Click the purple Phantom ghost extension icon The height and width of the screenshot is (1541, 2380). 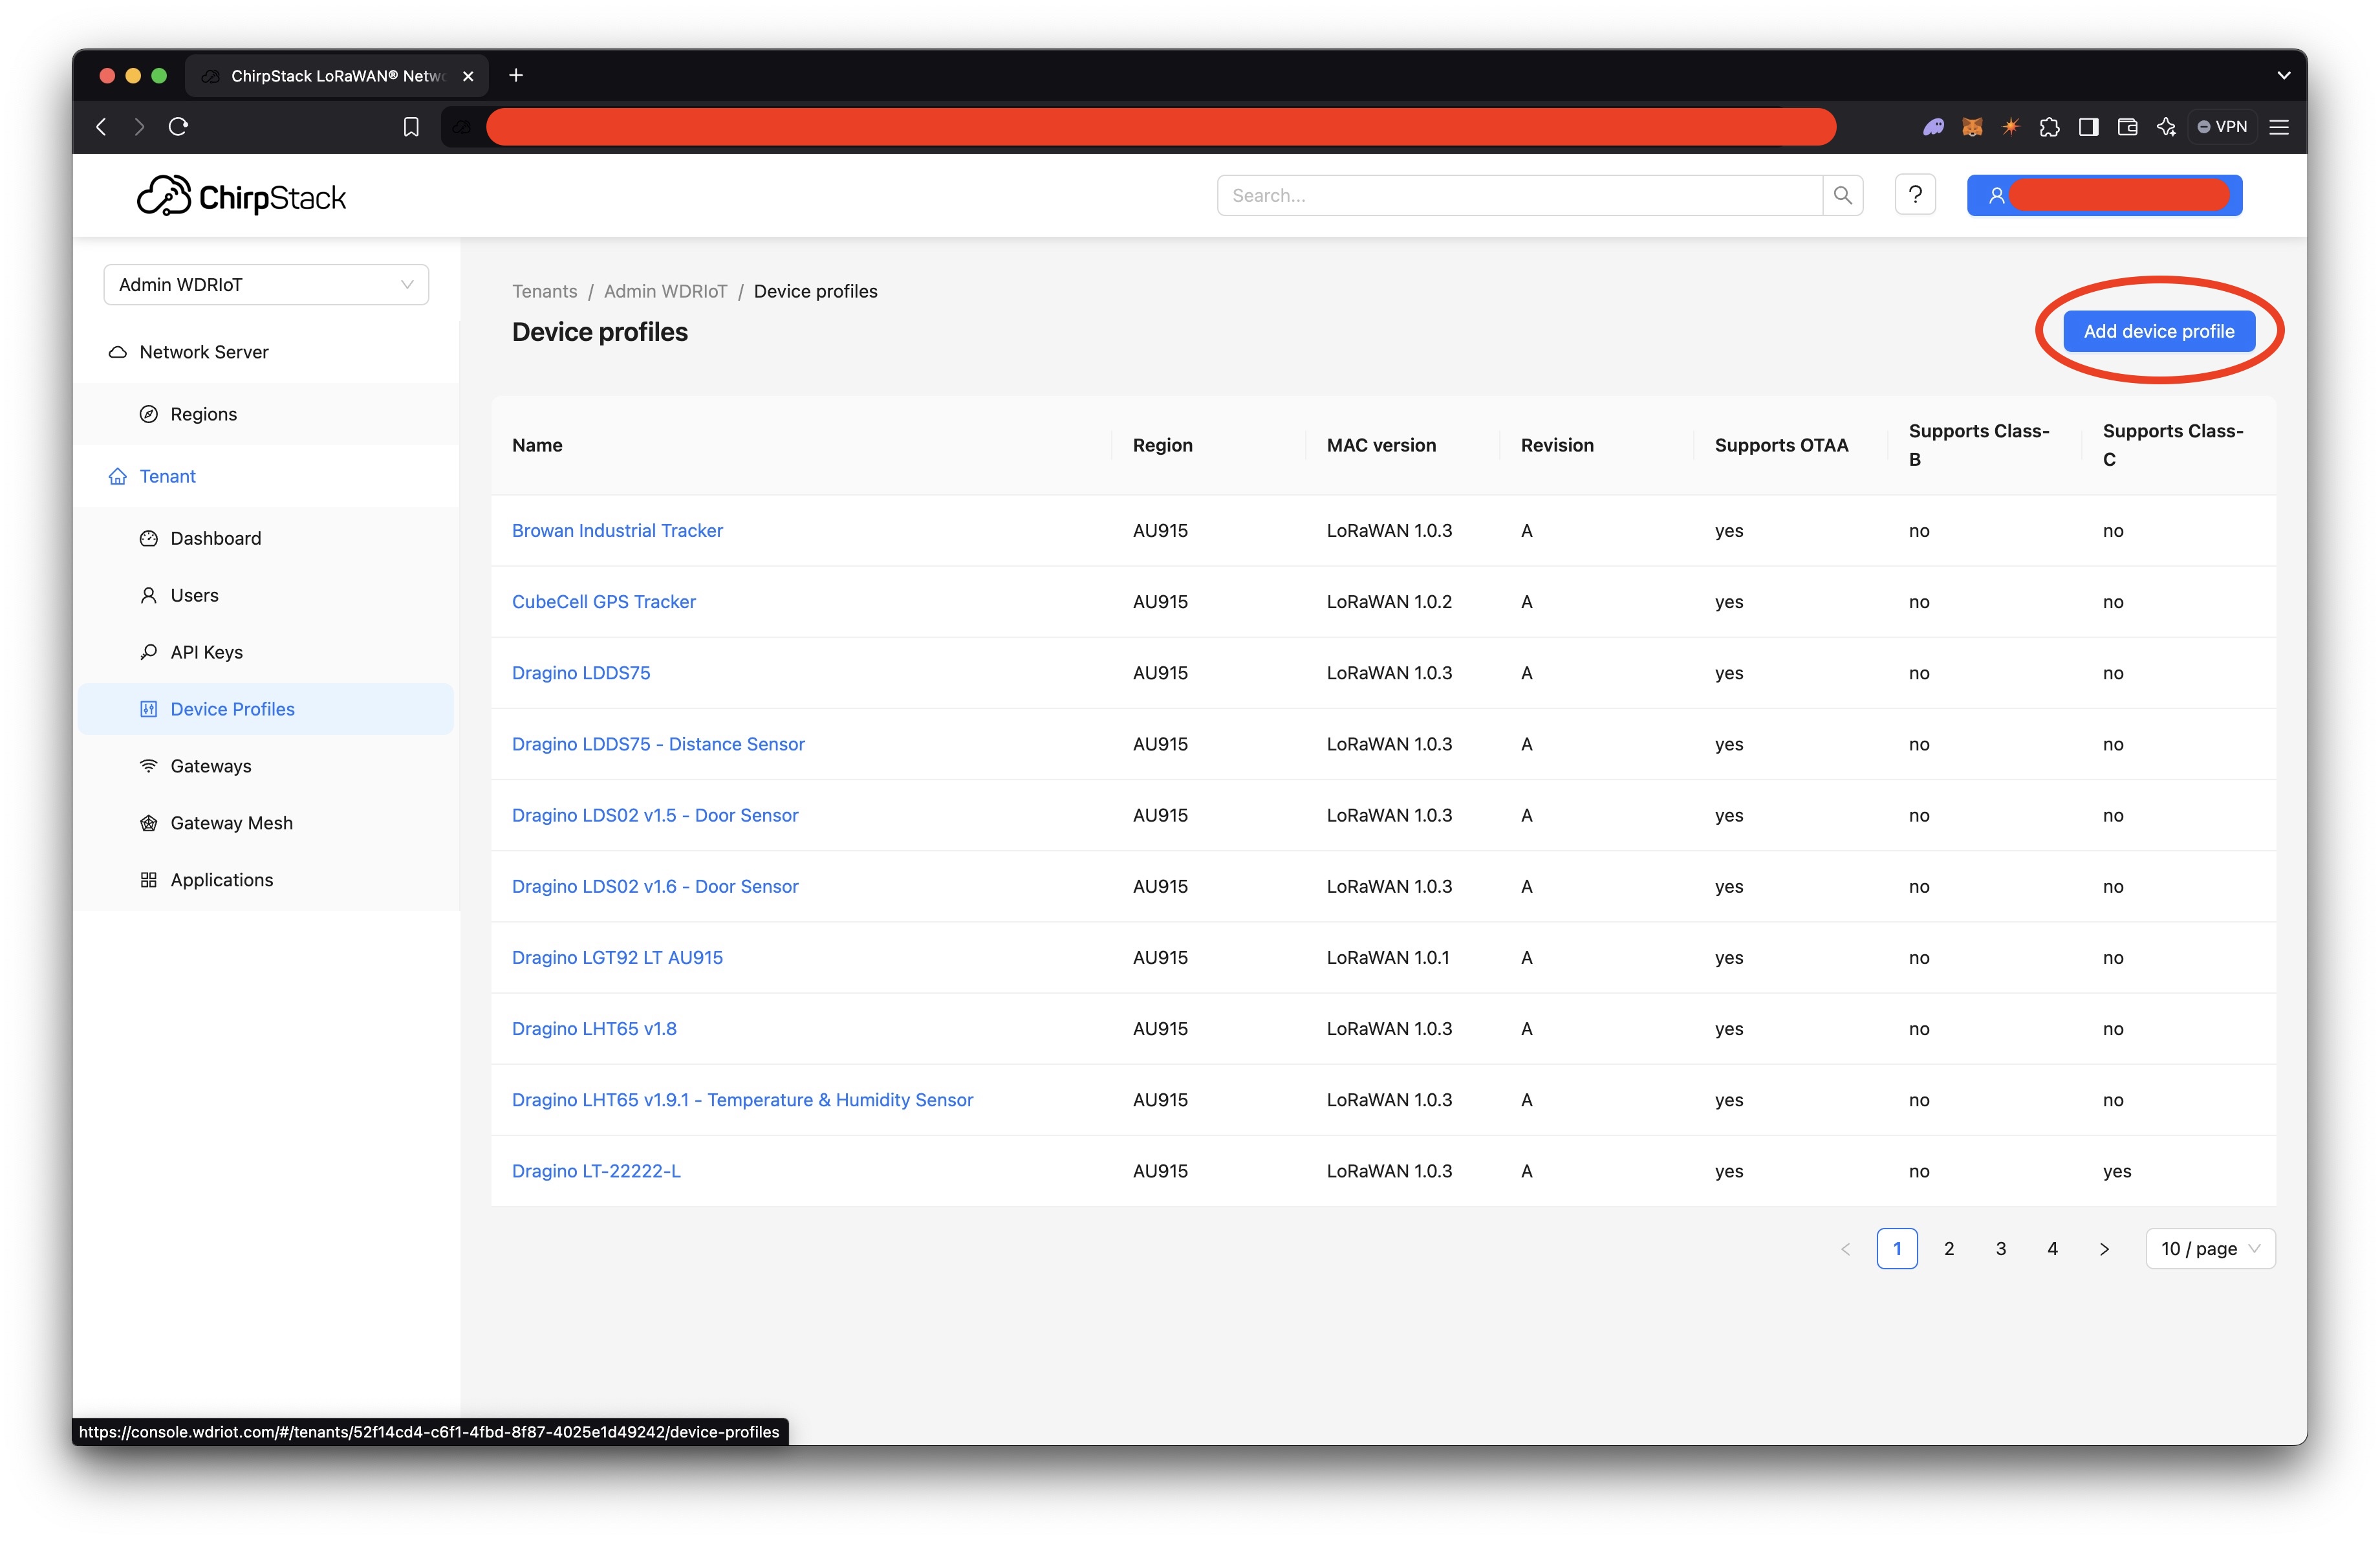(x=1933, y=127)
